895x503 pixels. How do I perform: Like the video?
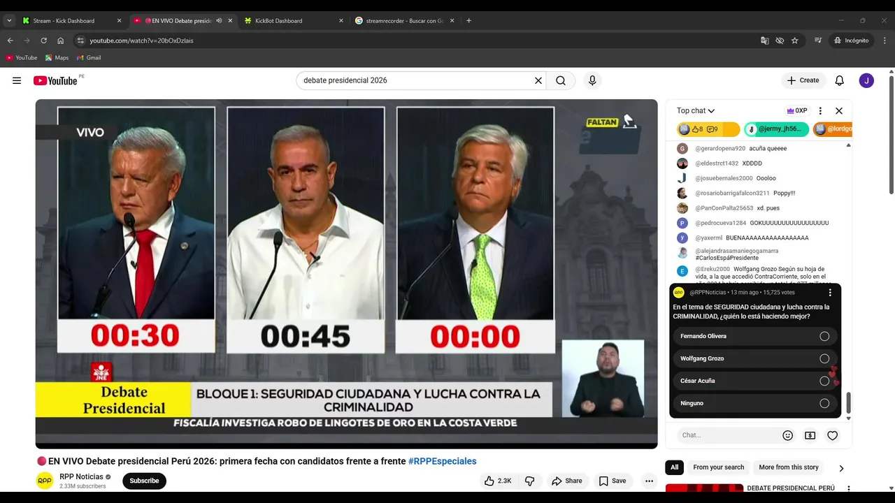pyautogui.click(x=497, y=481)
